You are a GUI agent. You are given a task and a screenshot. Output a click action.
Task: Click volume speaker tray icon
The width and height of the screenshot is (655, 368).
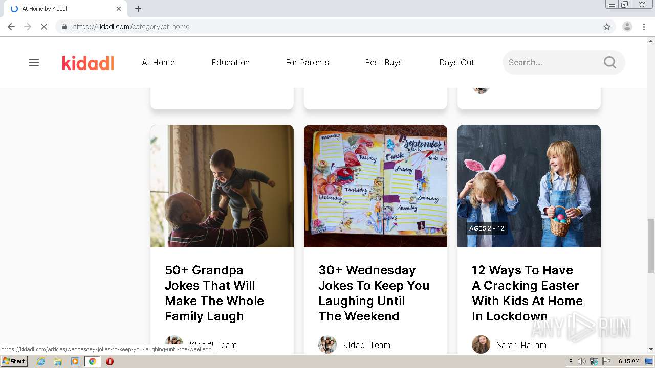click(x=582, y=361)
